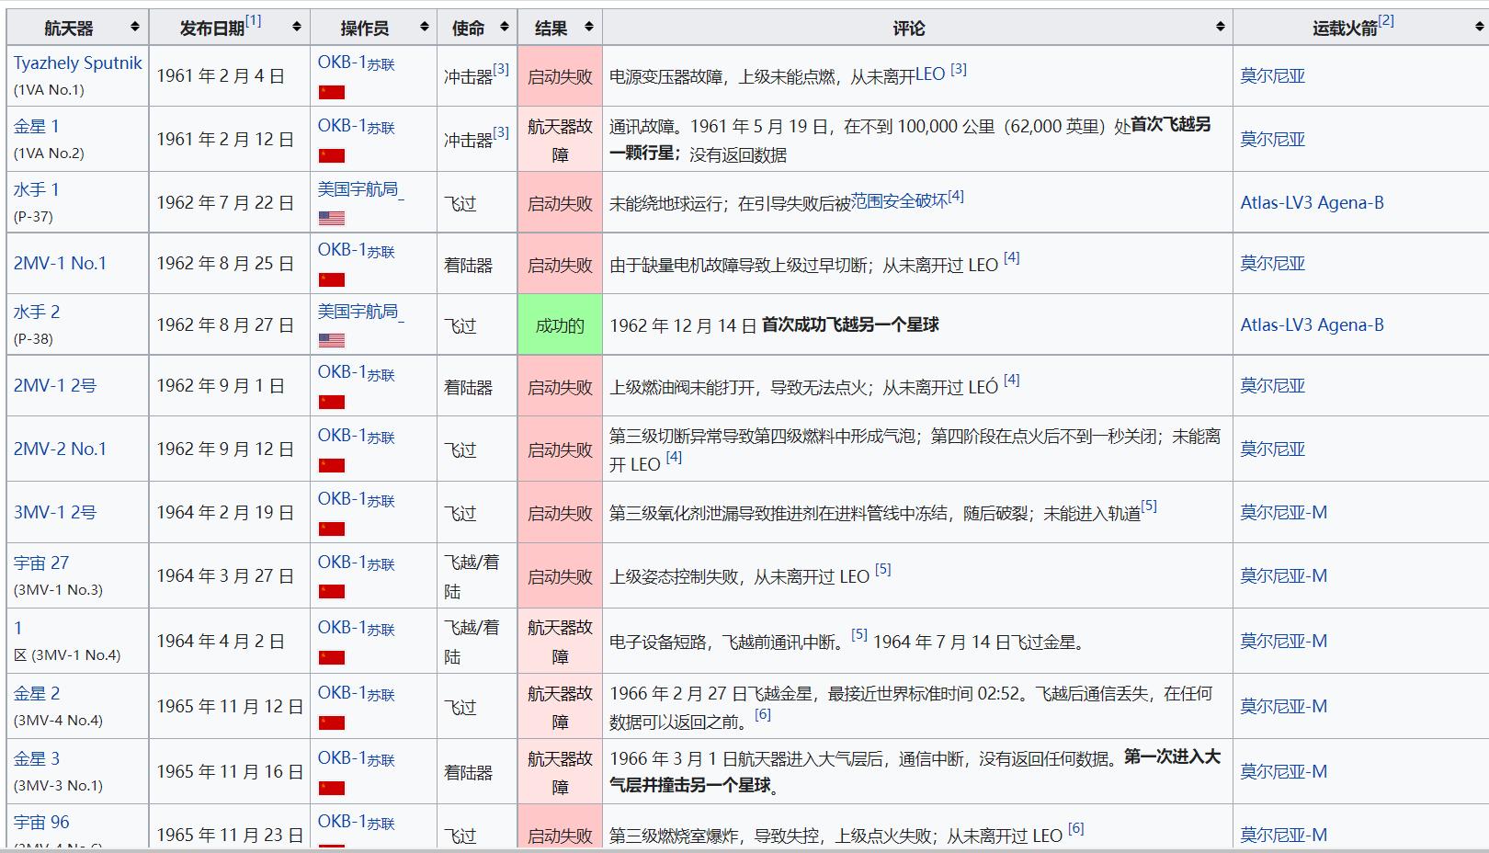Click the flag icon in 金星 2 row
The image size is (1489, 853).
(331, 722)
